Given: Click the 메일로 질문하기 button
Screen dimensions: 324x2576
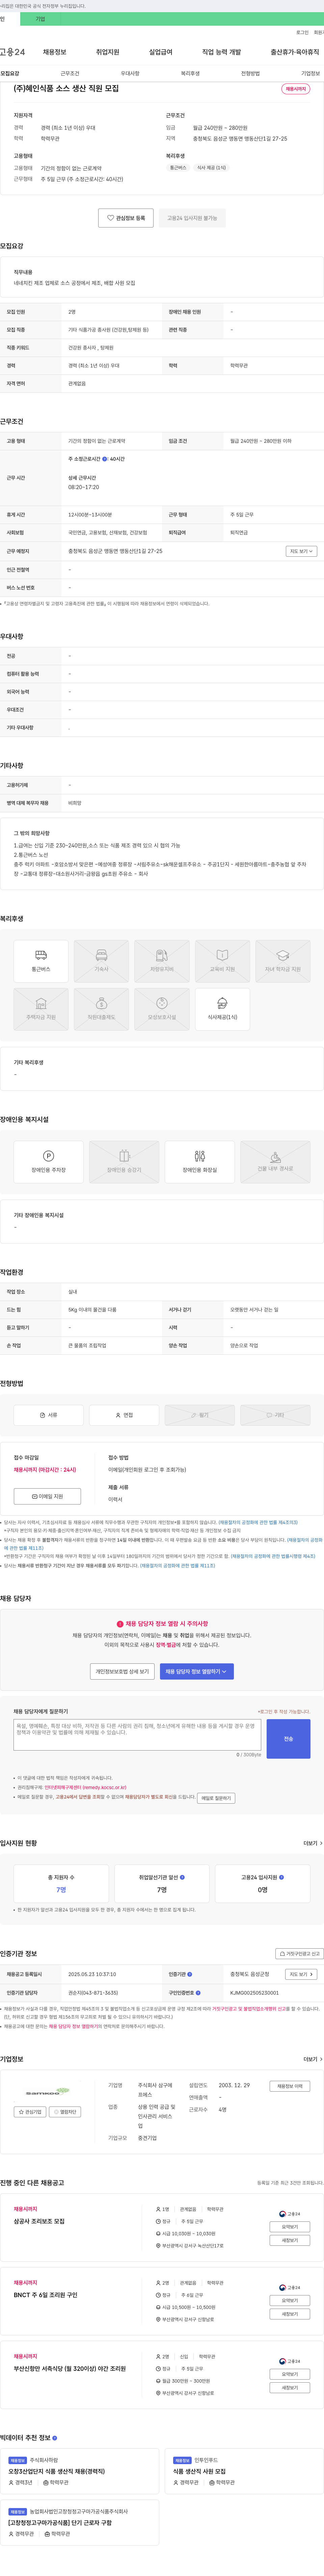Looking at the screenshot, I should [216, 1798].
